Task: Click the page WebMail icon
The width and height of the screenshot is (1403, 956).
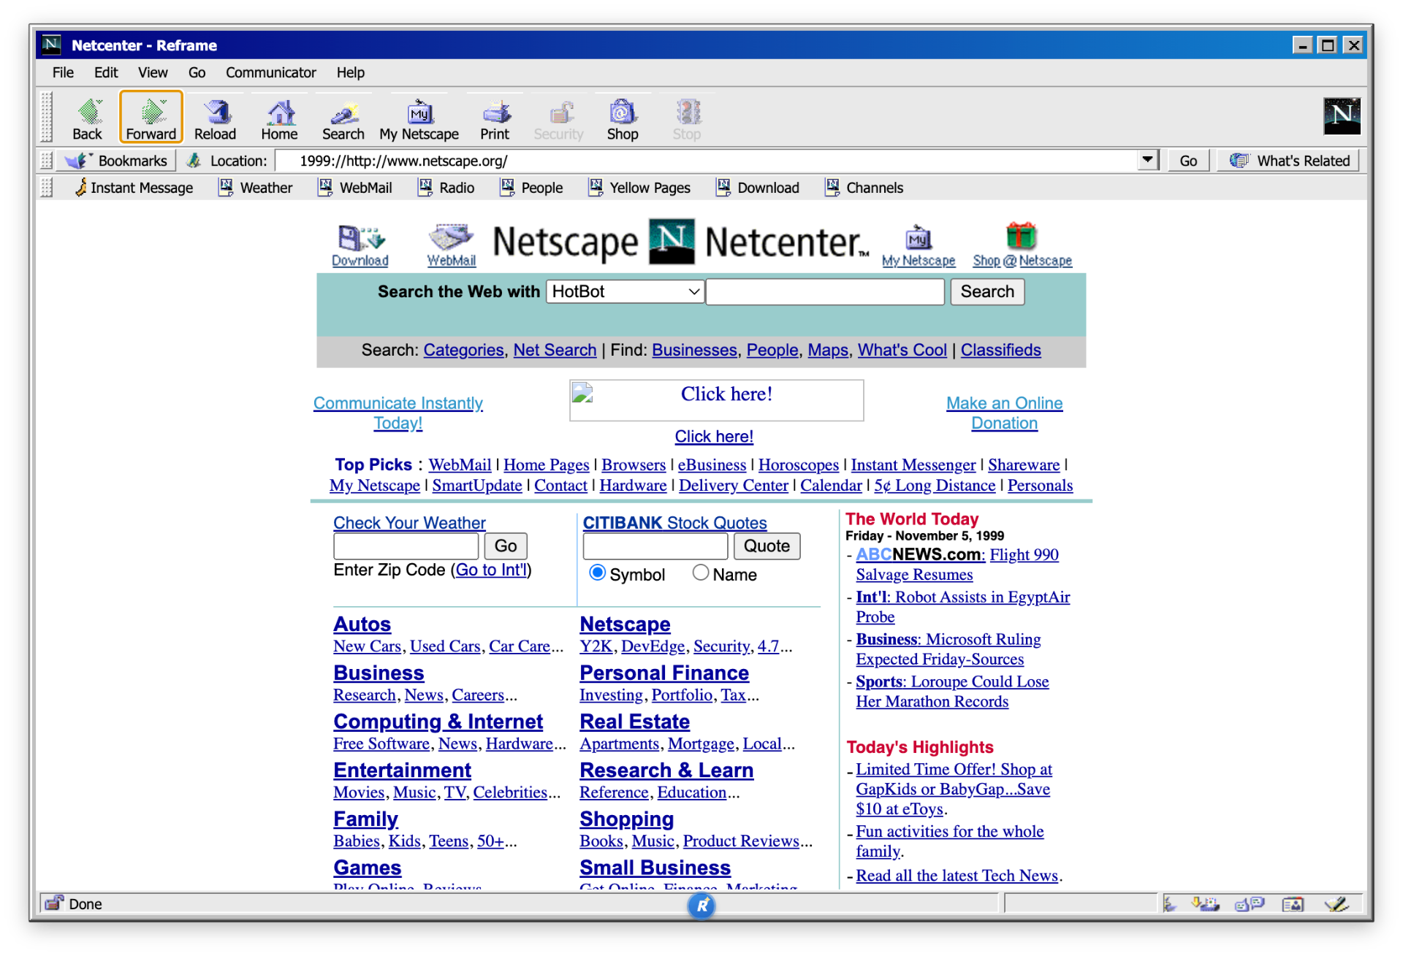Action: [452, 246]
